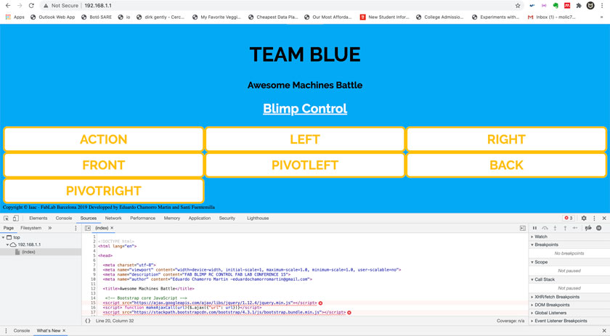The height and width of the screenshot is (336, 610).
Task: Collapse the Breakpoints section
Action: click(545, 245)
